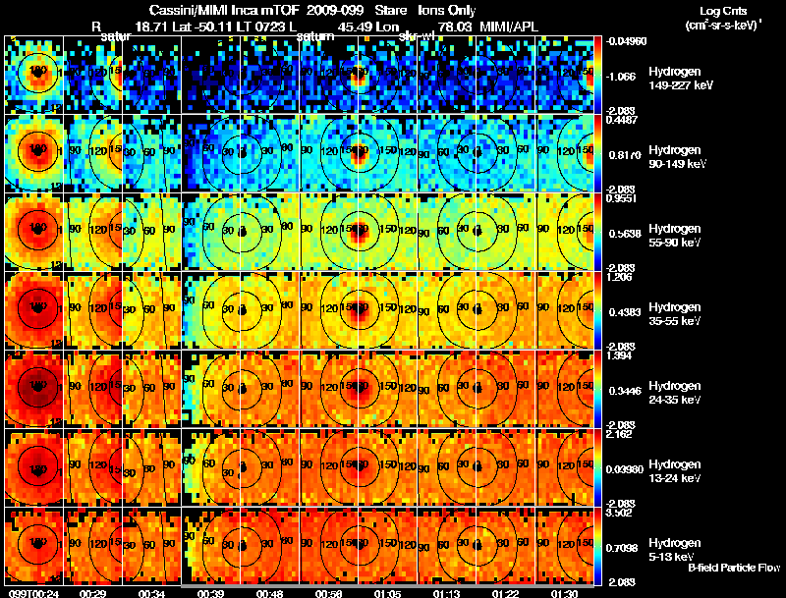Click the '0.7098' colorbar midpoint value
The width and height of the screenshot is (786, 598).
click(x=625, y=549)
